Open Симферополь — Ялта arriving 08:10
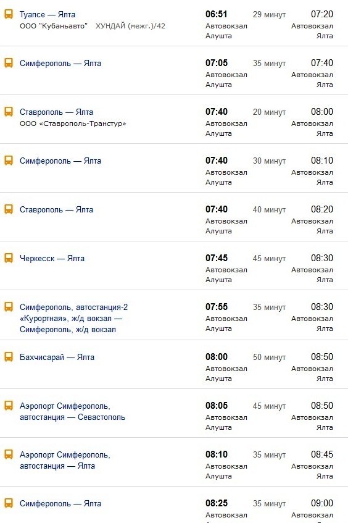The height and width of the screenshot is (523, 348). pos(60,161)
